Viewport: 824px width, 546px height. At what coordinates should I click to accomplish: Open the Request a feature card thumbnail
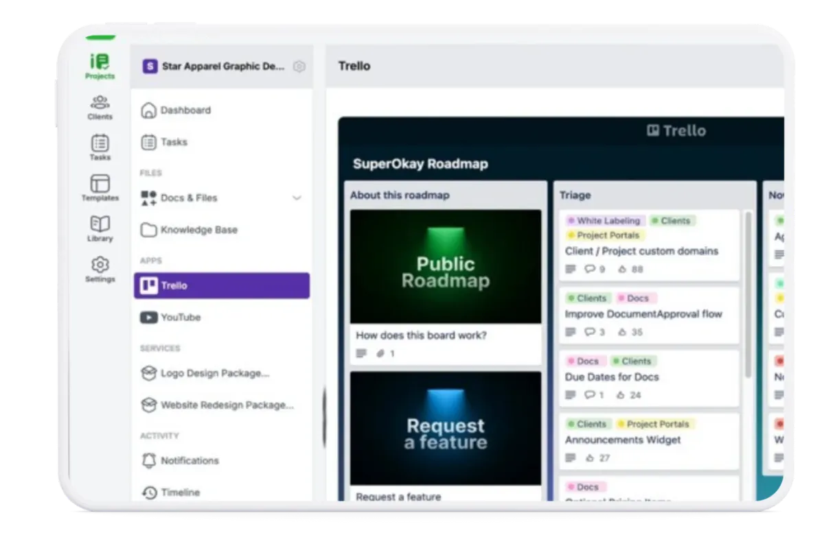446,429
